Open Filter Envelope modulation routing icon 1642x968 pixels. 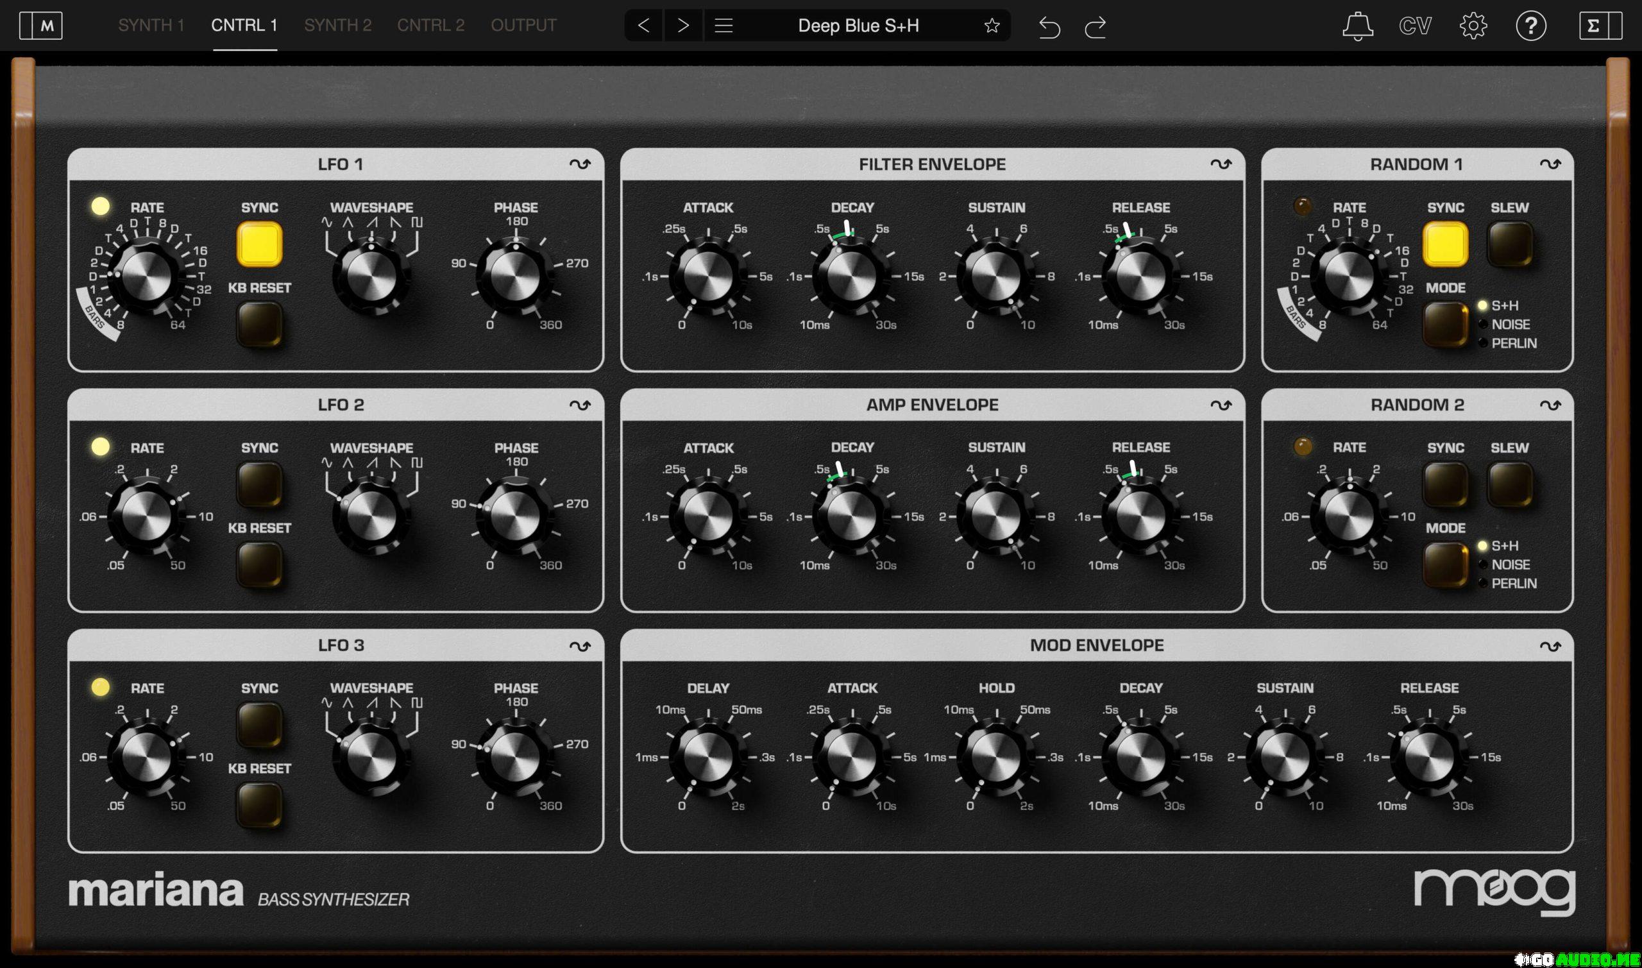click(x=1221, y=164)
